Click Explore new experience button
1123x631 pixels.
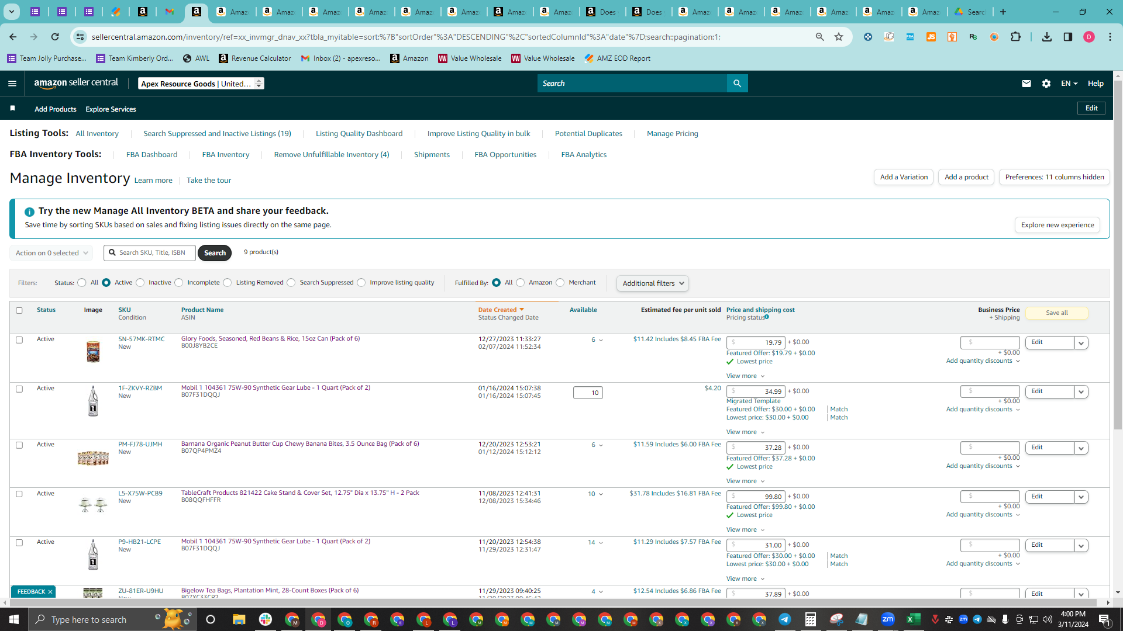tap(1057, 225)
